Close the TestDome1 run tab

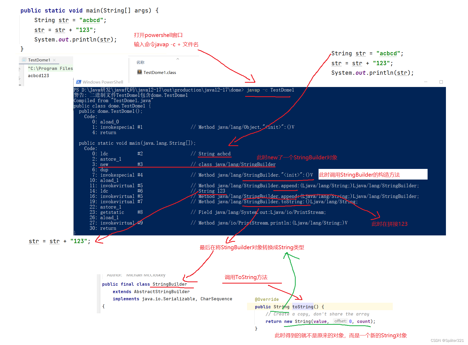tap(54, 60)
